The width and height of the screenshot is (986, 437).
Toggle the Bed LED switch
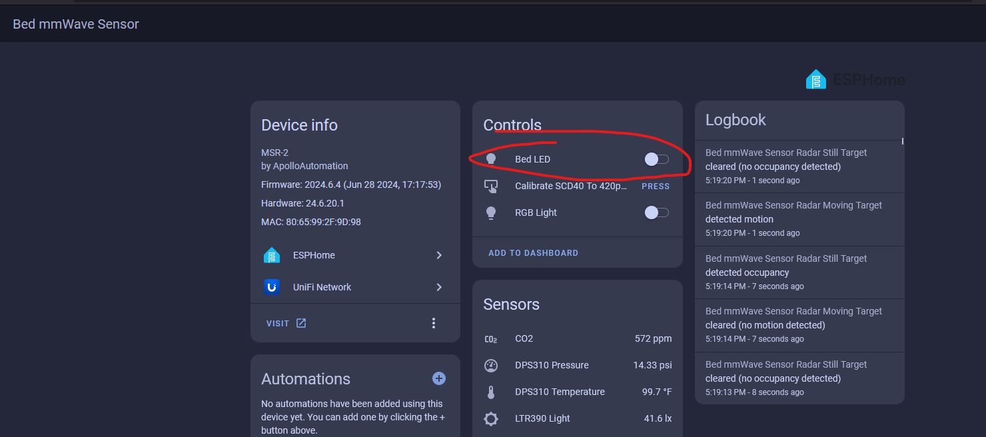pyautogui.click(x=656, y=159)
